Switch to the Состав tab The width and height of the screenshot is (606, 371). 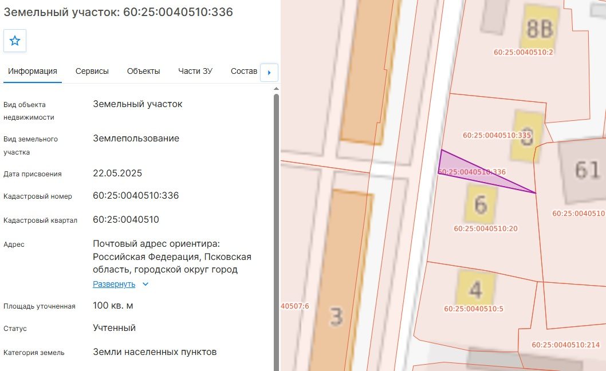pyautogui.click(x=244, y=71)
